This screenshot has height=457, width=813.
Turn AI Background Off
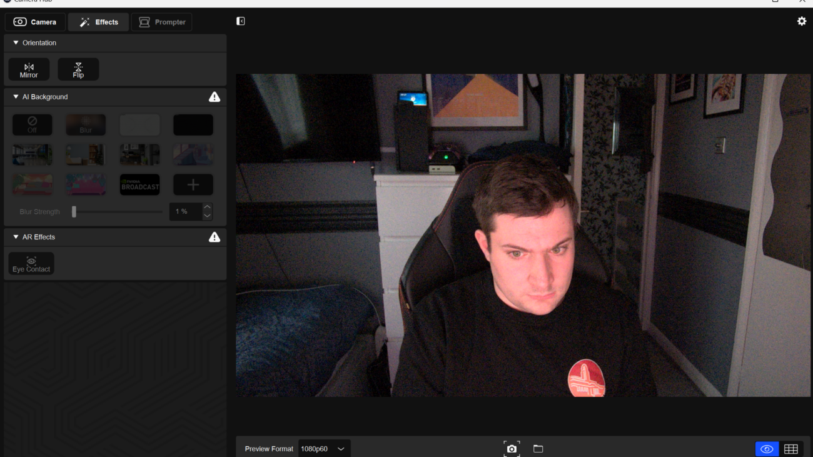pos(33,125)
